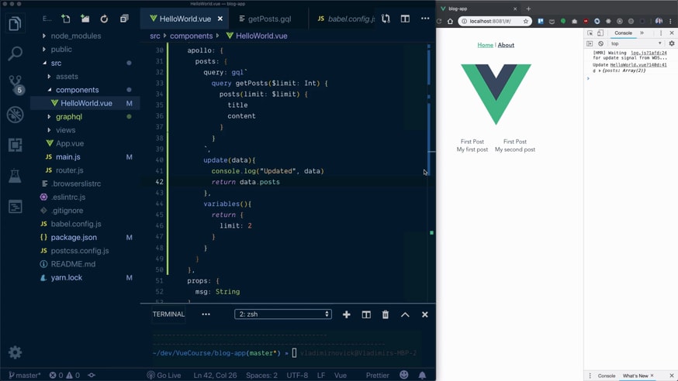Expand the posts Array(2) object in console

click(x=600, y=70)
